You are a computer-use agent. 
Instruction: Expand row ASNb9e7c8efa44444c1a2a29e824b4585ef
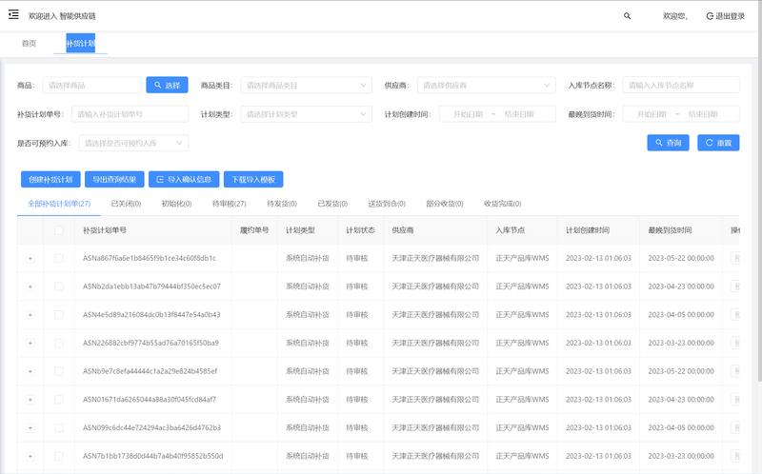point(30,371)
